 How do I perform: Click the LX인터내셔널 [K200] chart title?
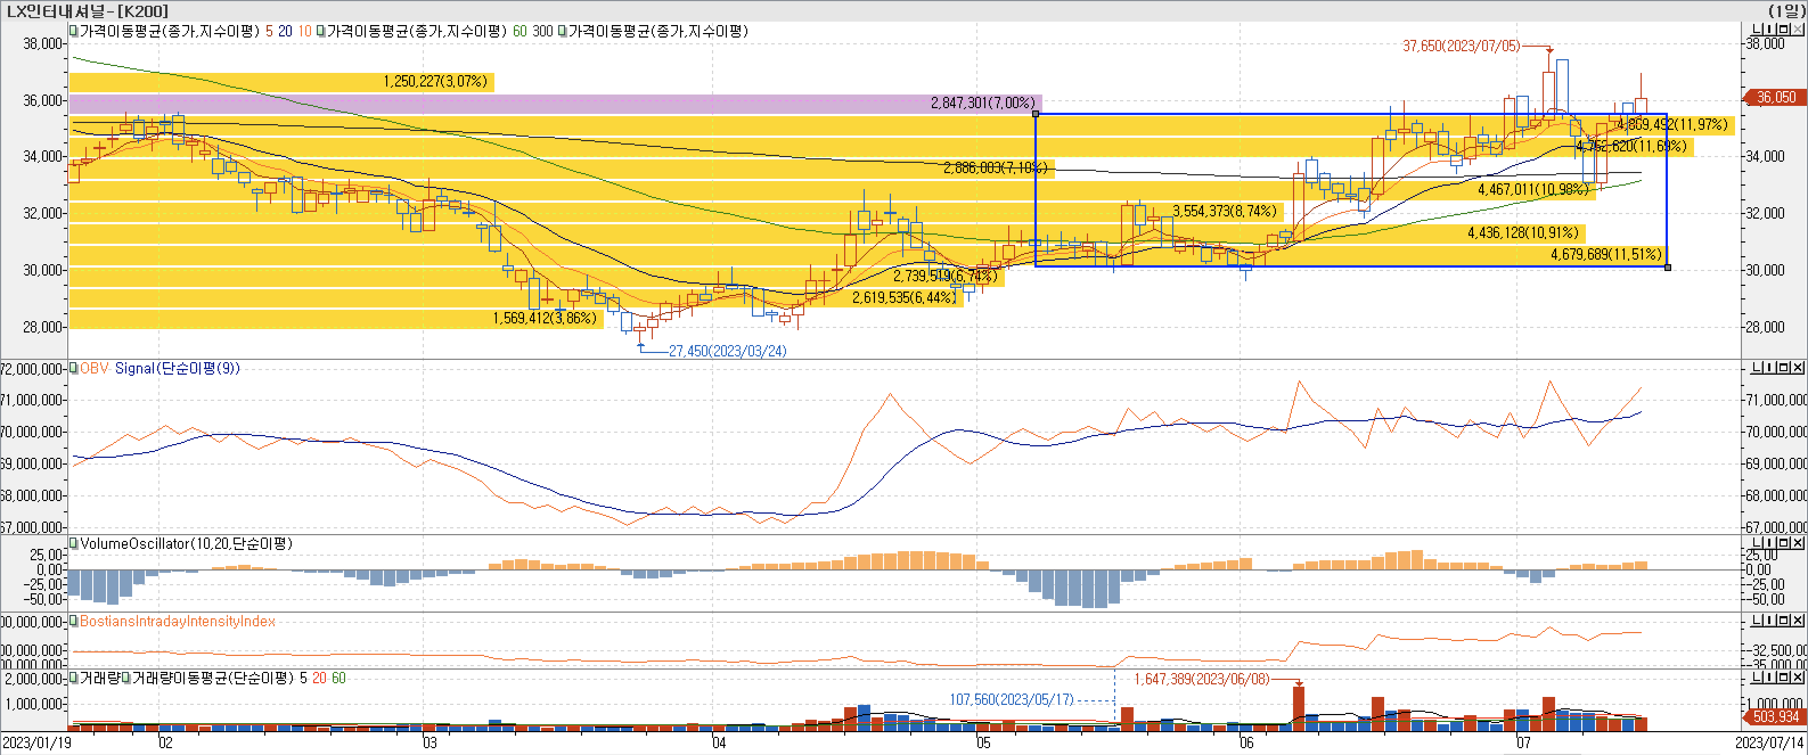tap(87, 10)
